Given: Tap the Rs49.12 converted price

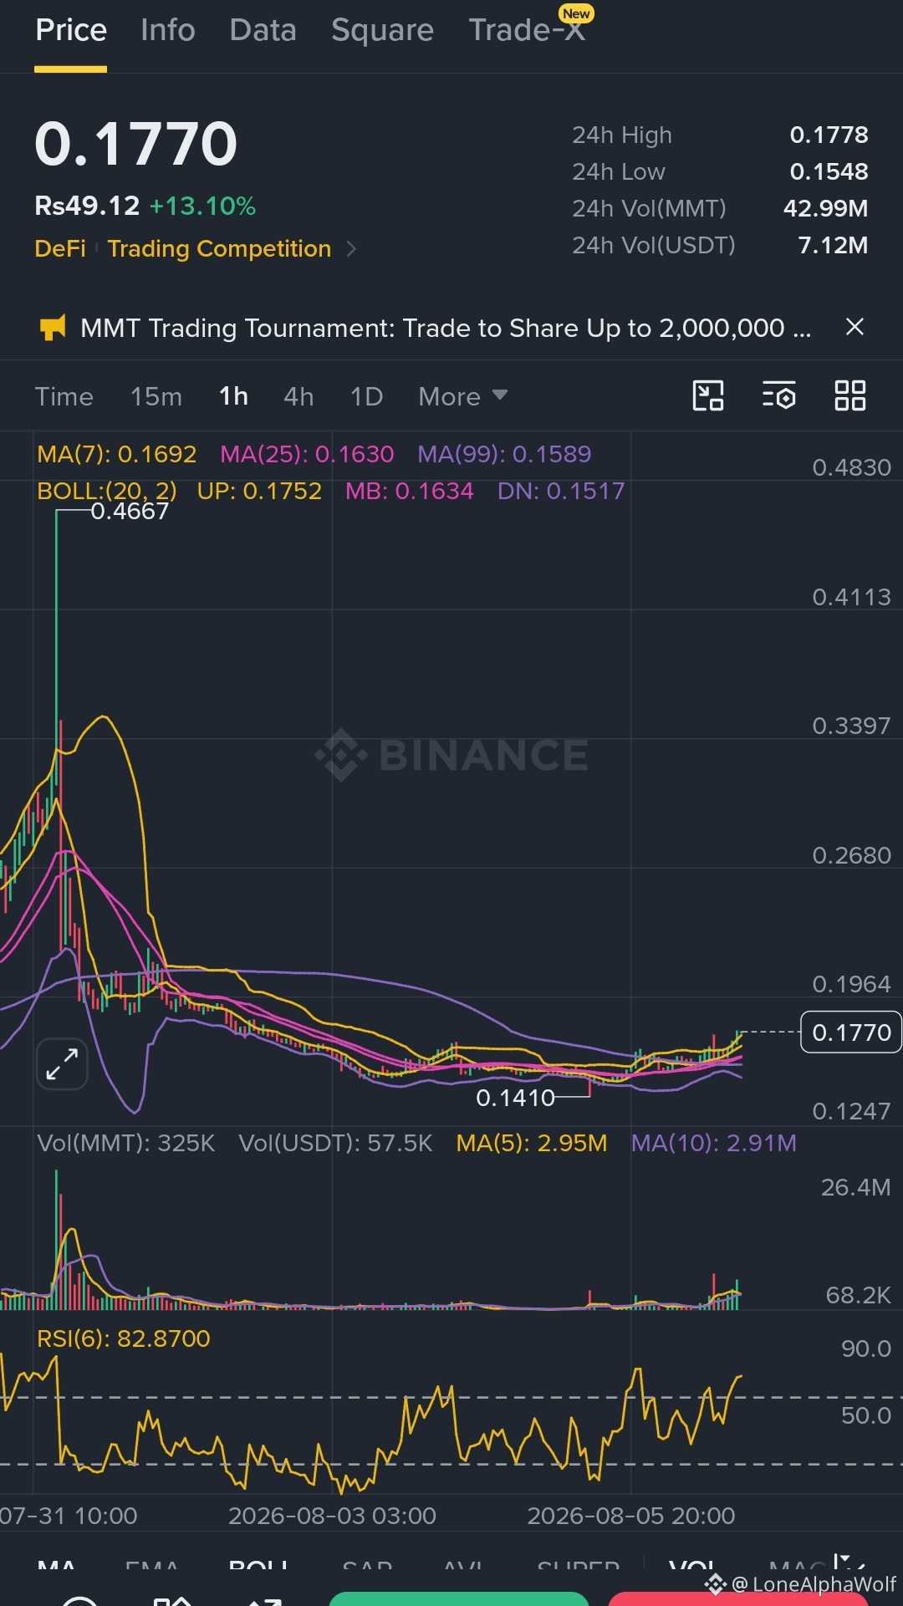Looking at the screenshot, I should pyautogui.click(x=87, y=206).
